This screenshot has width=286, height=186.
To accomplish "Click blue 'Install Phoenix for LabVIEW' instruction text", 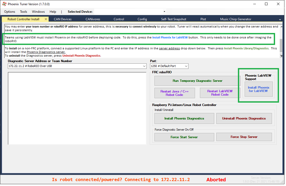I will tap(170, 37).
